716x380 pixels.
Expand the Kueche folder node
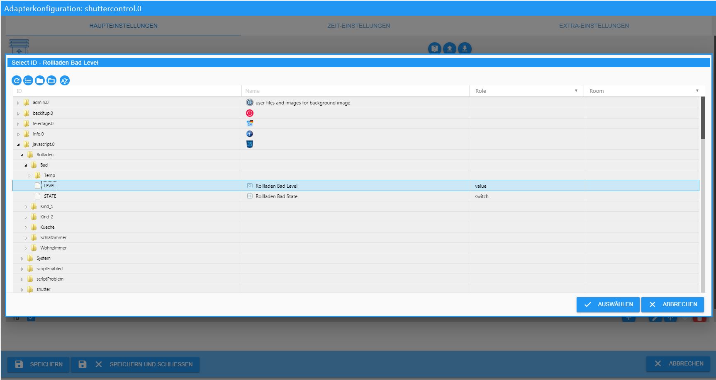click(26, 228)
